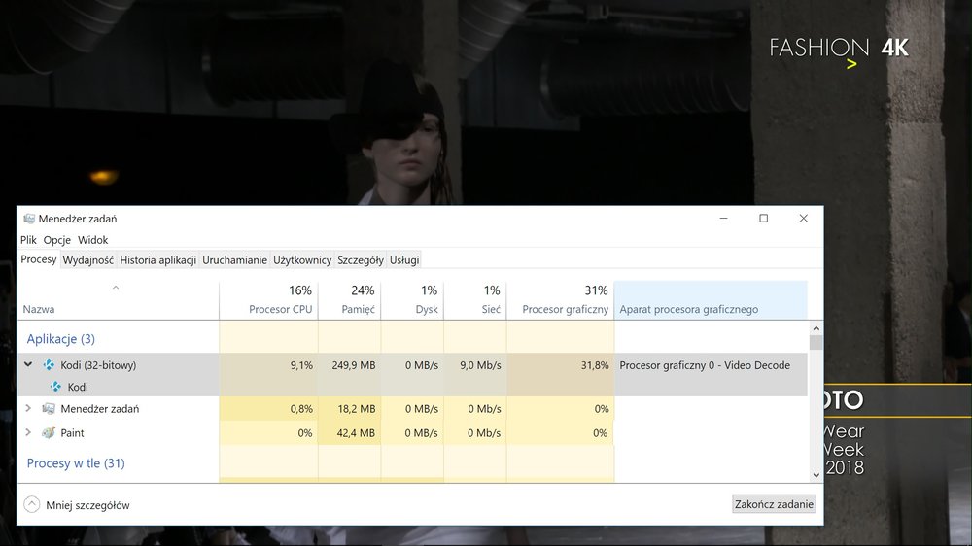Click the Kodi application icon in the process list
Image resolution: width=972 pixels, height=546 pixels.
pyautogui.click(x=49, y=365)
